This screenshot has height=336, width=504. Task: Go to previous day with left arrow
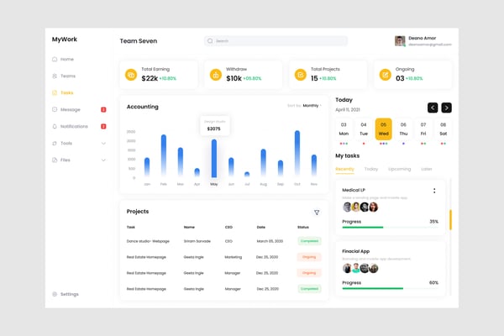tap(433, 108)
